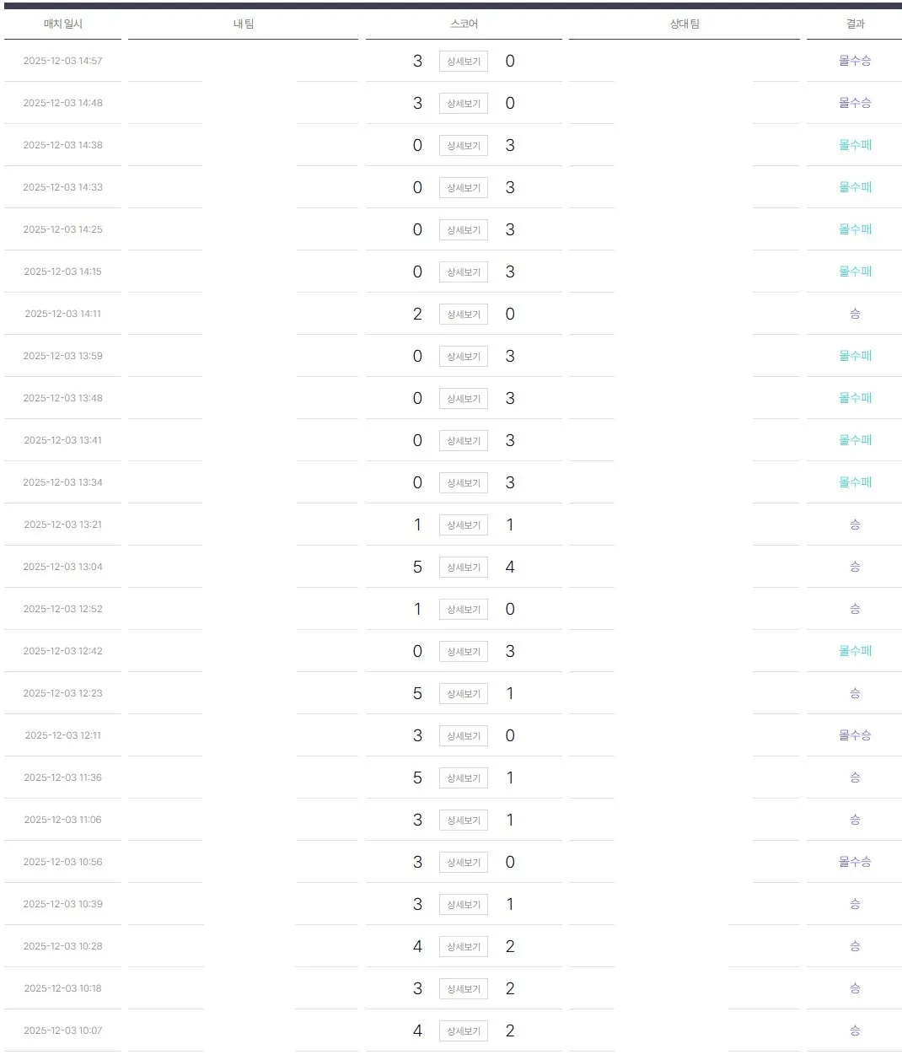Show details of the 13:04 match
The image size is (902, 1060).
coord(463,568)
